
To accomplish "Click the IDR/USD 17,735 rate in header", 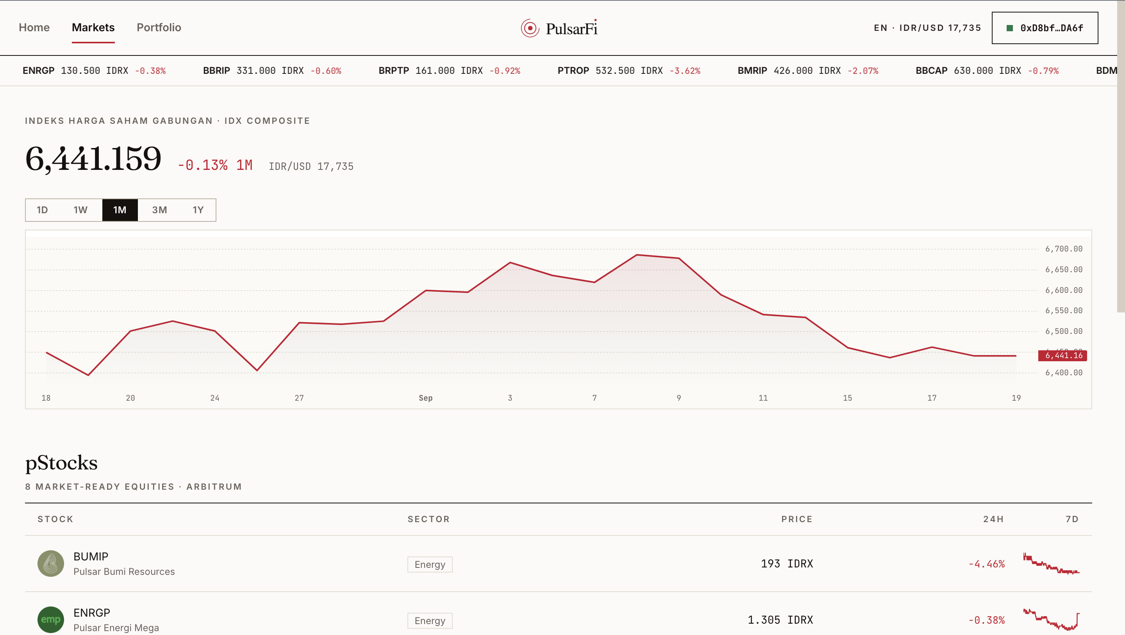I will [940, 28].
